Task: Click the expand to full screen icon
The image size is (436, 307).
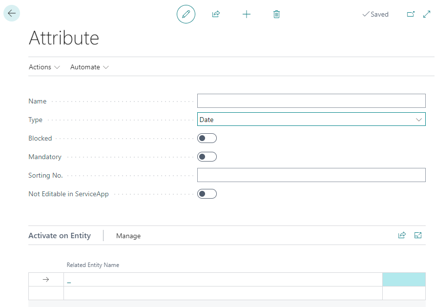Action: (426, 14)
